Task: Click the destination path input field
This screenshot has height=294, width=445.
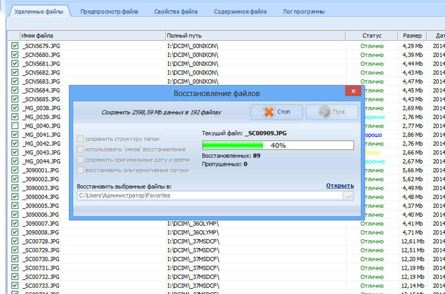Action: [x=210, y=195]
